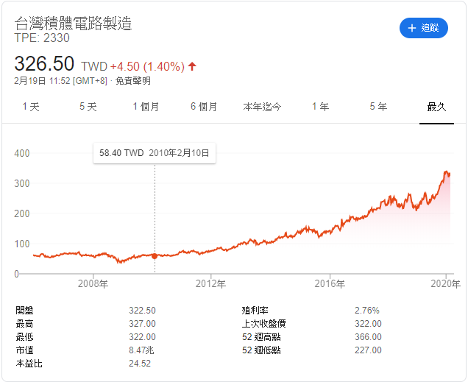Click the high value 327.00
Screen dimensions: 468x382
point(142,324)
